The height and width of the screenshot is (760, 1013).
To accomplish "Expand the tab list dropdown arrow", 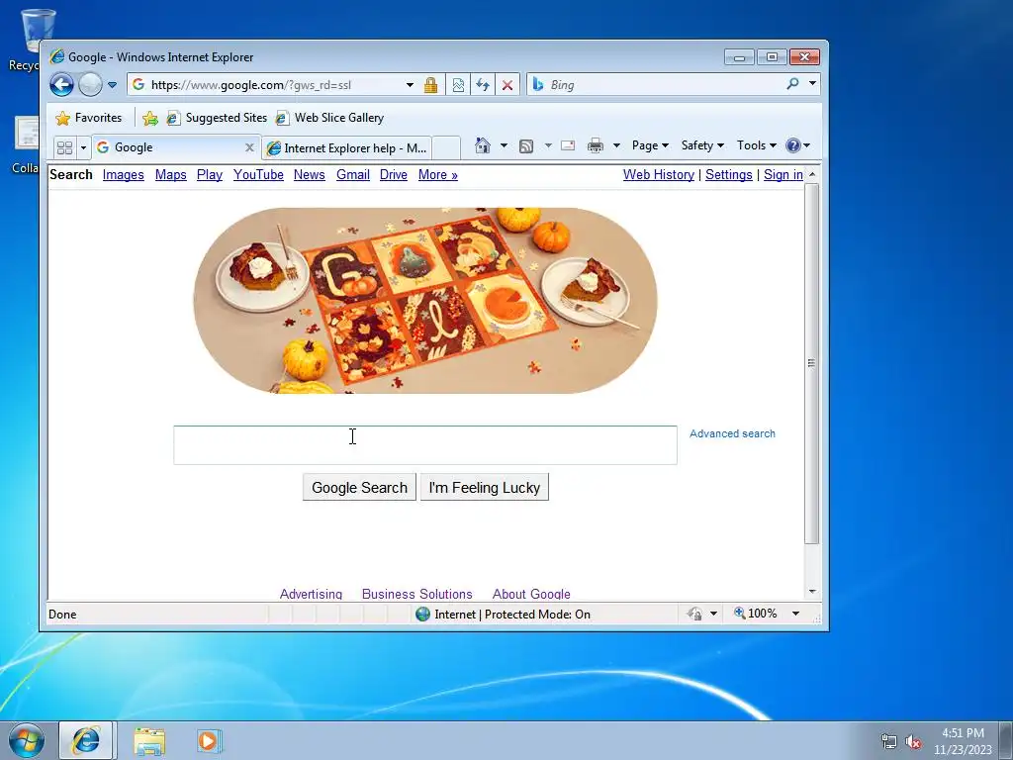I will 83,148.
